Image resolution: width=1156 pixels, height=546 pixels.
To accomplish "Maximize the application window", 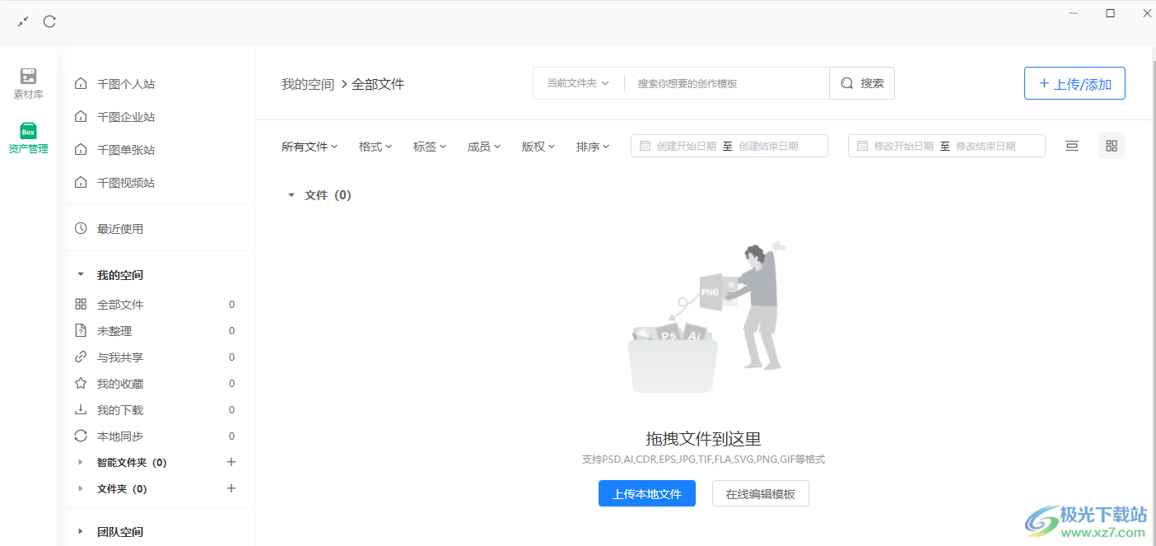I will pos(1111,13).
